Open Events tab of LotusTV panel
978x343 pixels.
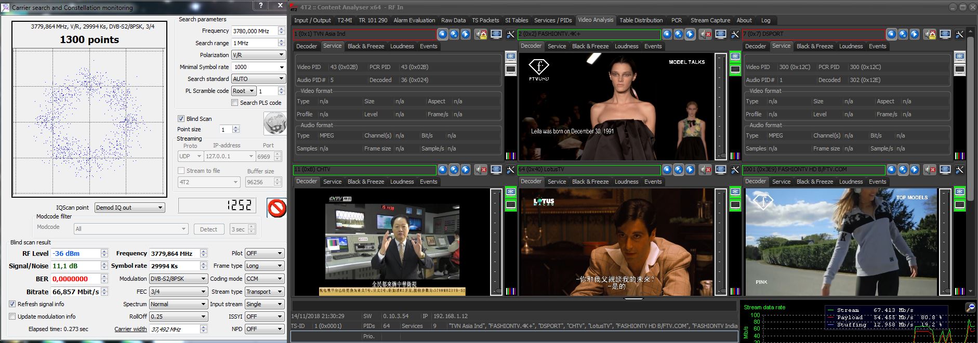point(653,182)
